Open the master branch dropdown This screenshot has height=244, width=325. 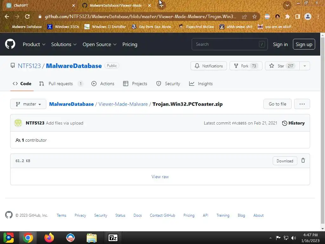coord(28,104)
